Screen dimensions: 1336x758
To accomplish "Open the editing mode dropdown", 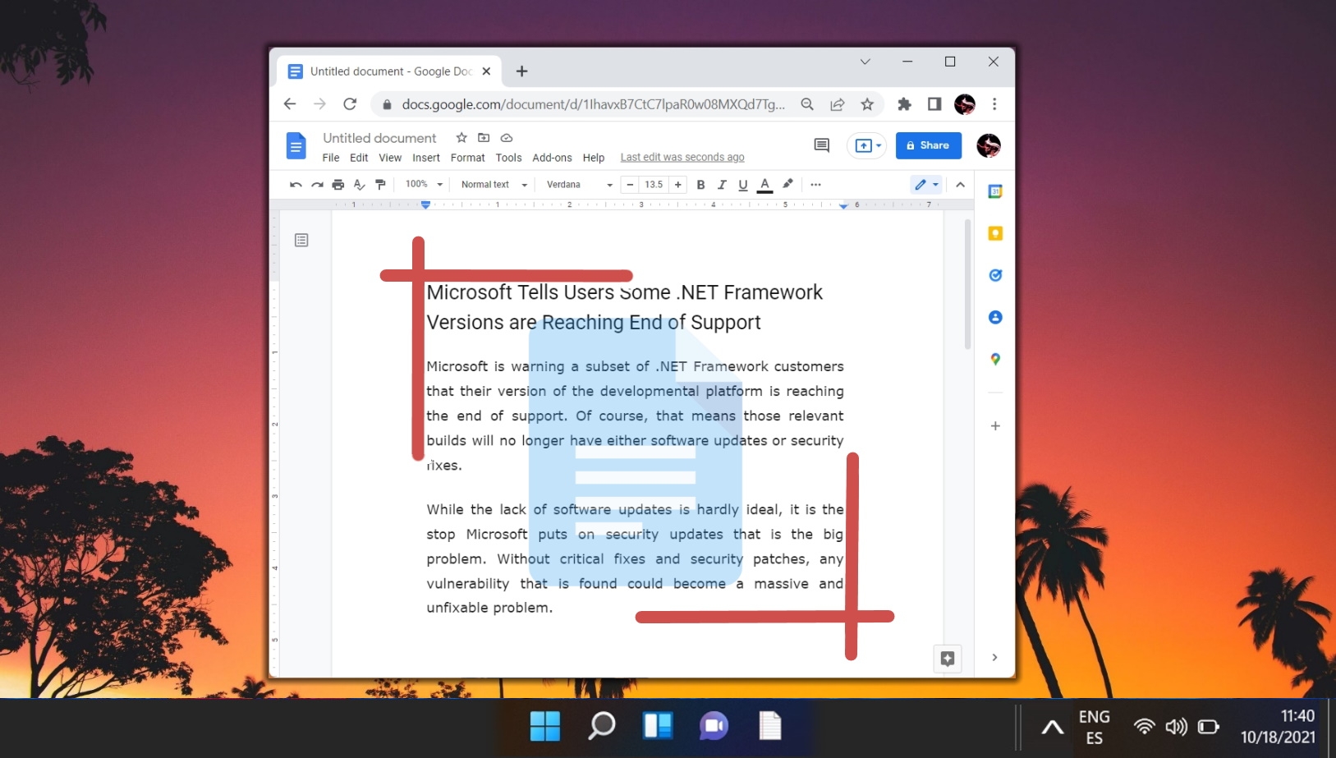I will pos(925,184).
